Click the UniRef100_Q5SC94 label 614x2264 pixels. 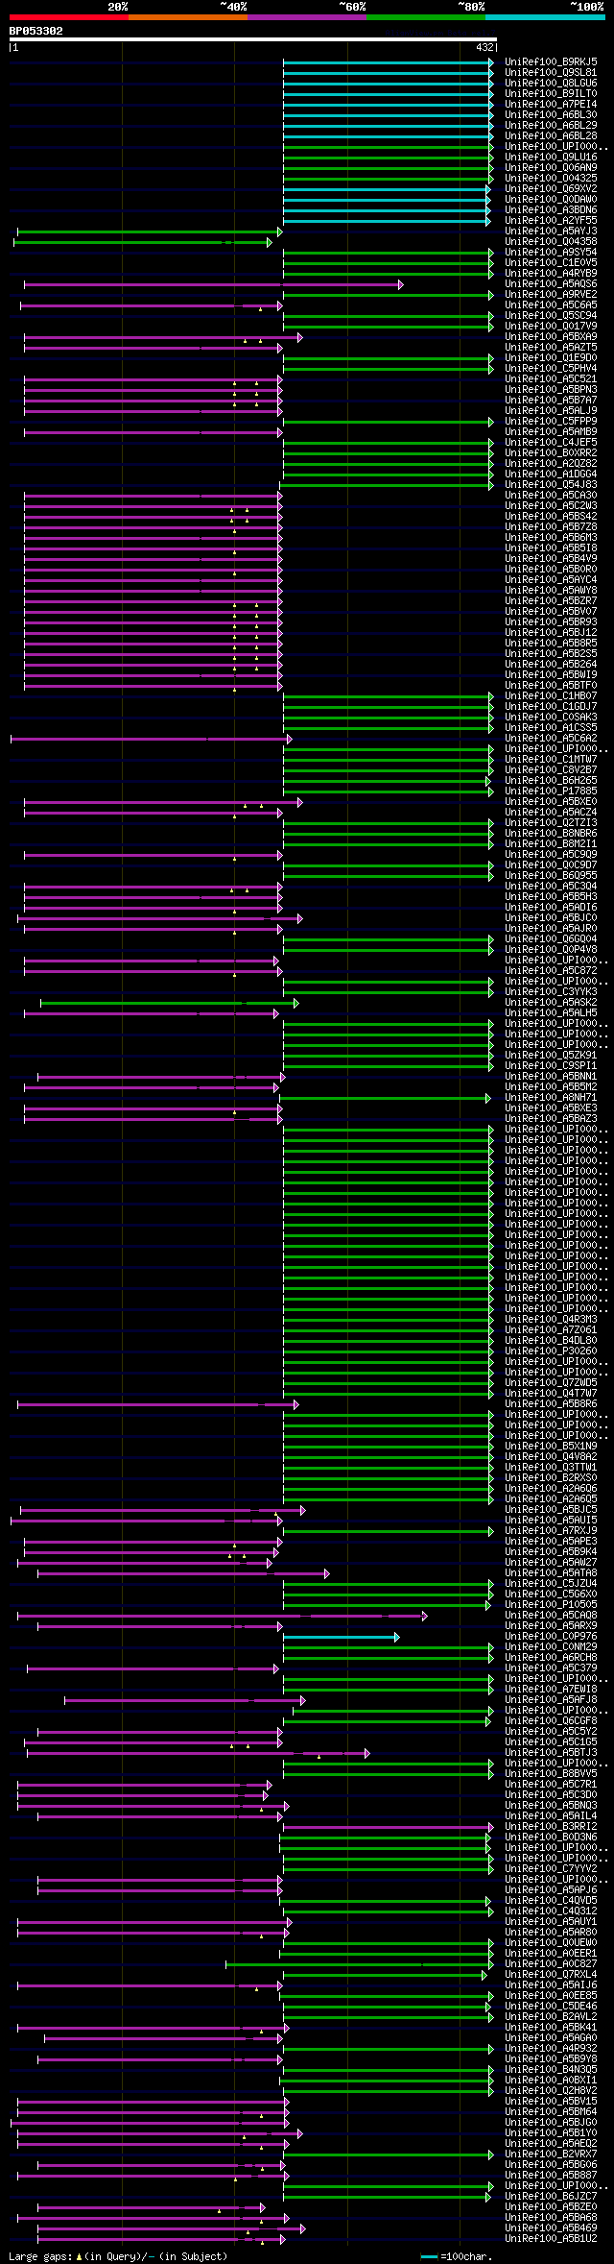tap(551, 316)
